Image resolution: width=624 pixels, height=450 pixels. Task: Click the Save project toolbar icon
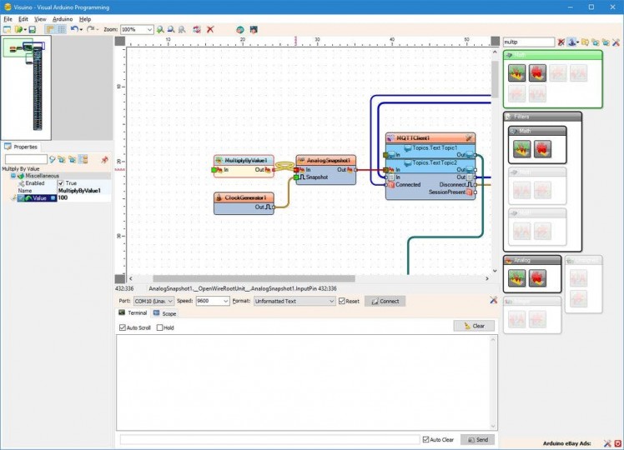(32, 29)
